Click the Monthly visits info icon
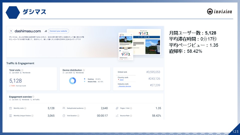Screen dimensions: 240x135 [x=25, y=108]
